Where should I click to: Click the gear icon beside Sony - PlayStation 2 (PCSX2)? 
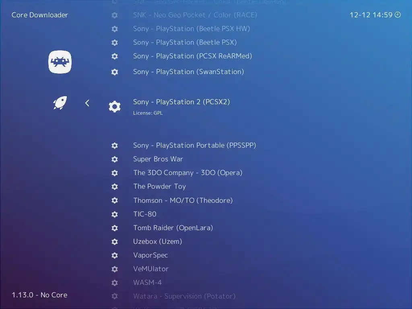click(115, 106)
